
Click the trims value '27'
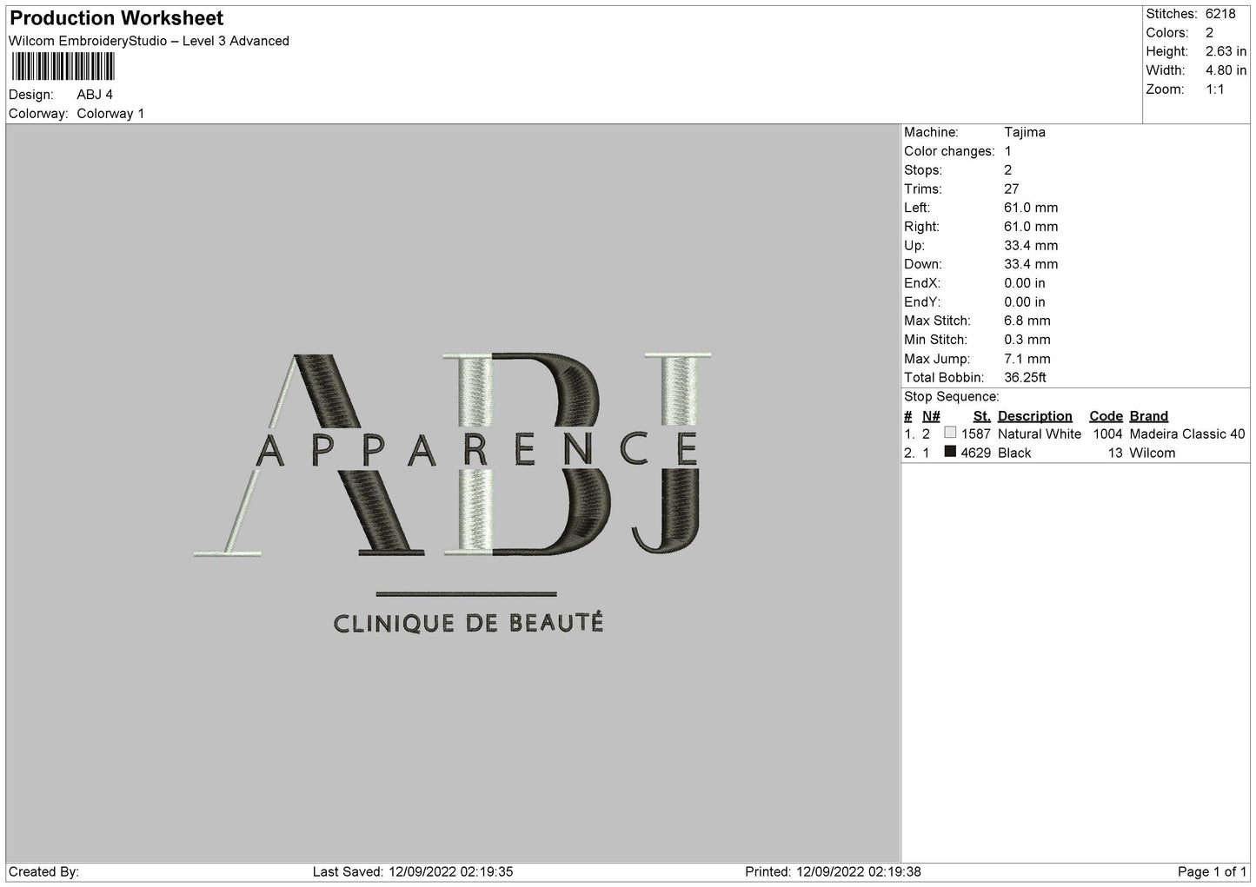click(x=1012, y=189)
